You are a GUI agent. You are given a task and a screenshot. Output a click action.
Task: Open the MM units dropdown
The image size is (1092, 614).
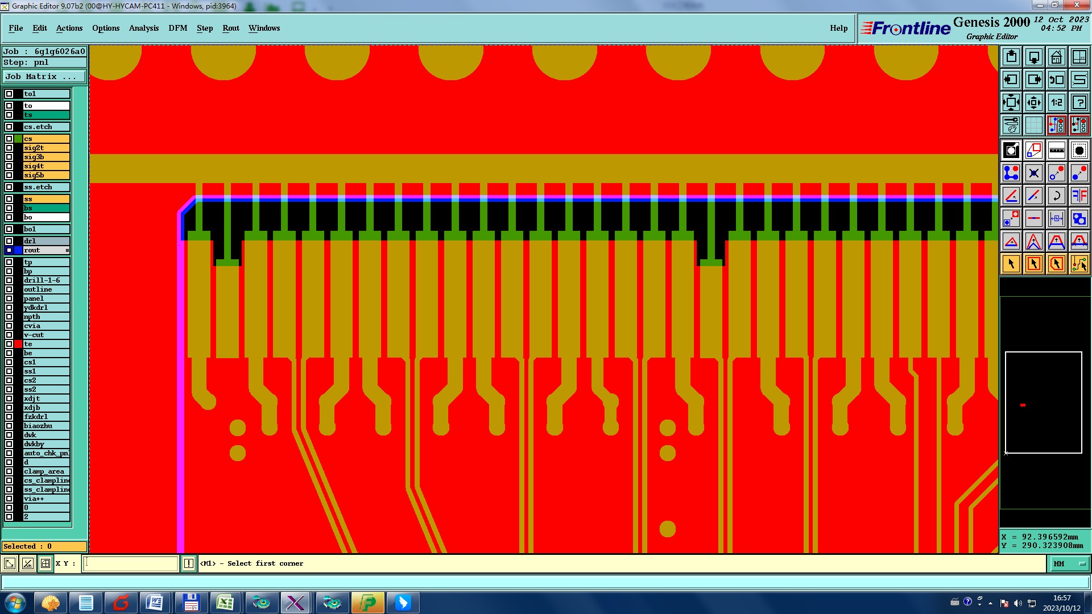pos(1069,563)
